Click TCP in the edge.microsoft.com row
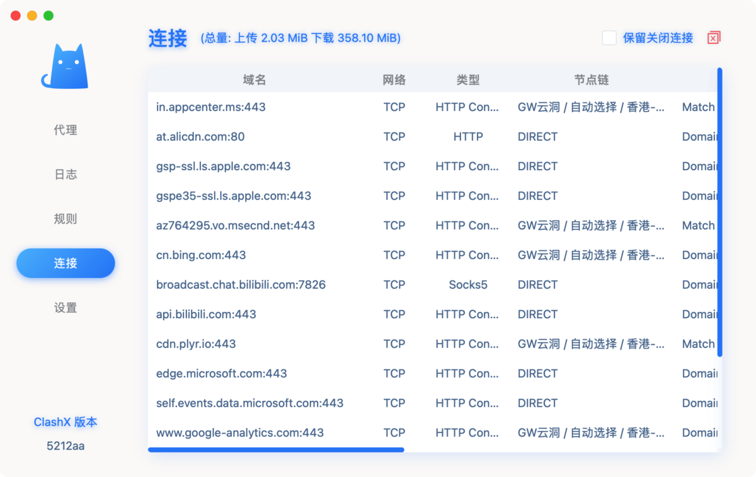Viewport: 756px width, 477px height. pos(394,374)
